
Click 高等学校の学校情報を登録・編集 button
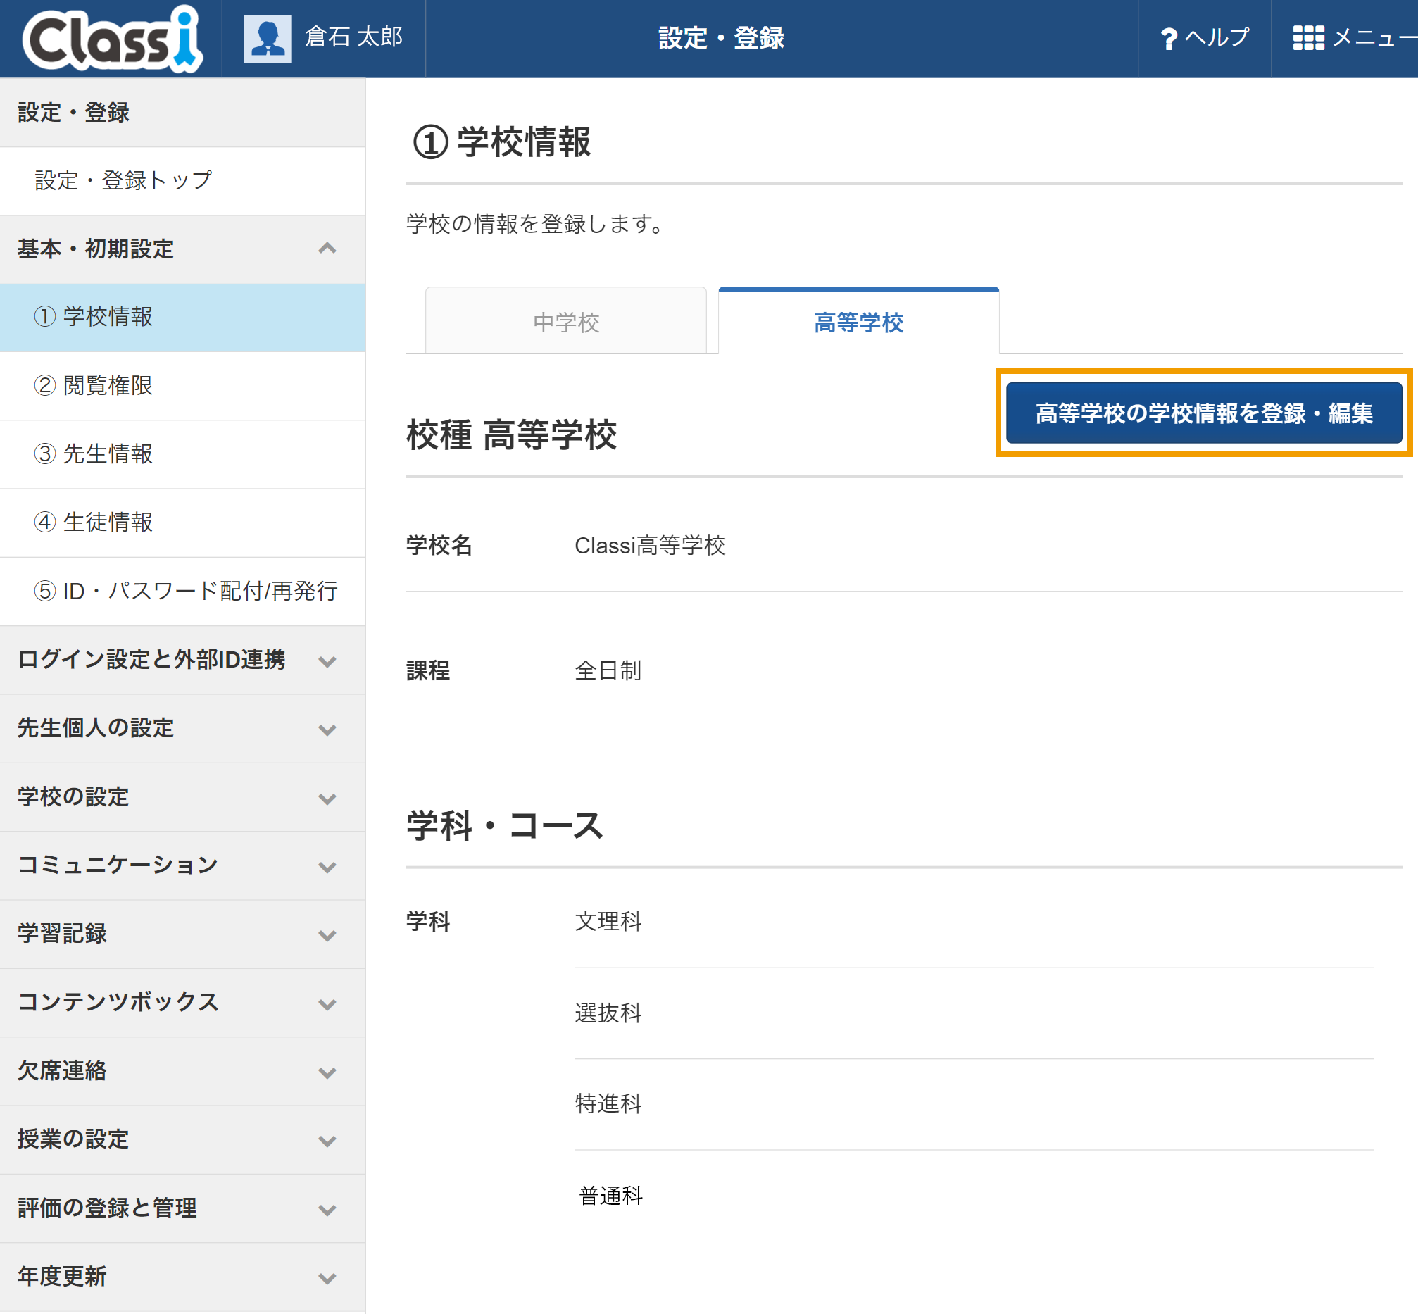[1203, 413]
